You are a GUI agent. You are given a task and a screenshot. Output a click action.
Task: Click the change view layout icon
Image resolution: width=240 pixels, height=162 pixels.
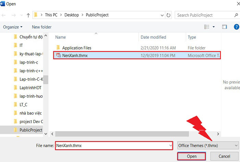tap(207, 27)
